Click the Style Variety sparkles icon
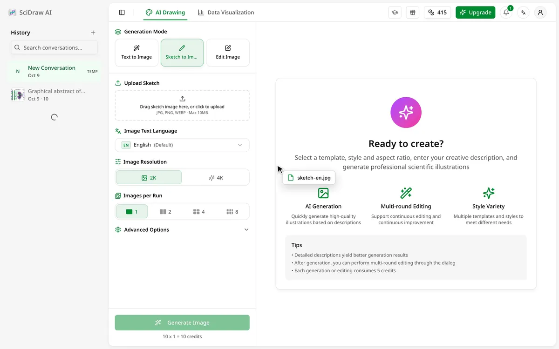Image resolution: width=559 pixels, height=349 pixels. point(489,193)
